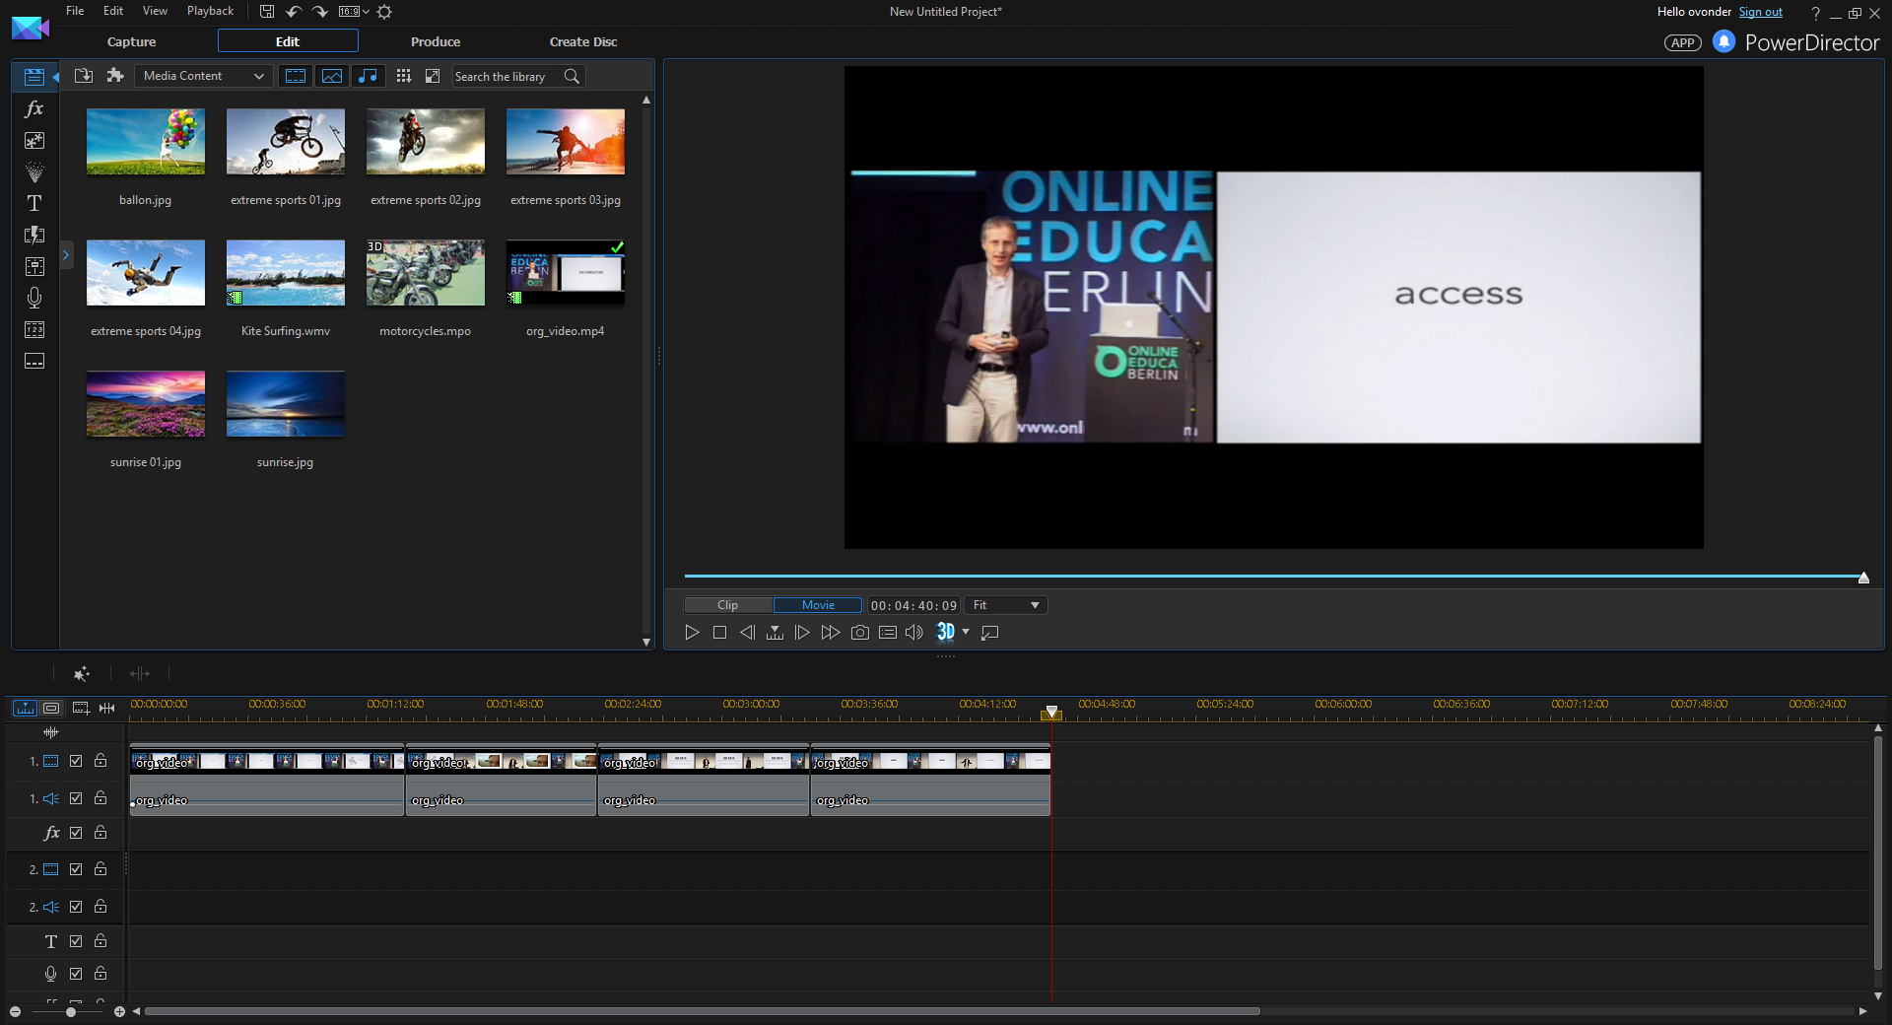Switch to the Produce tab
This screenshot has height=1025, width=1892.
click(x=436, y=41)
